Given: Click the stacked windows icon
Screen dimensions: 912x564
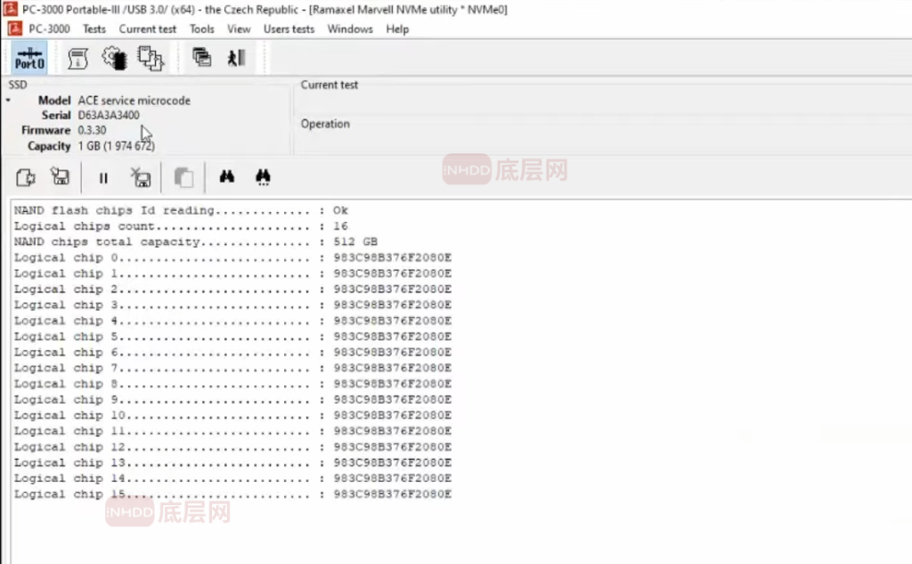Looking at the screenshot, I should coord(202,57).
